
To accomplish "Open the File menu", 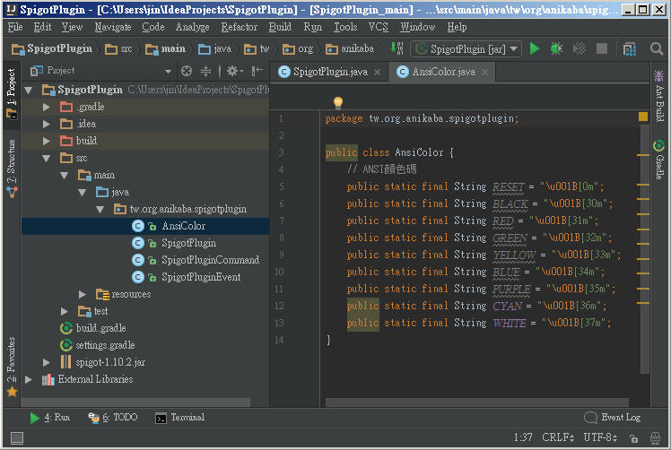I will [x=15, y=28].
